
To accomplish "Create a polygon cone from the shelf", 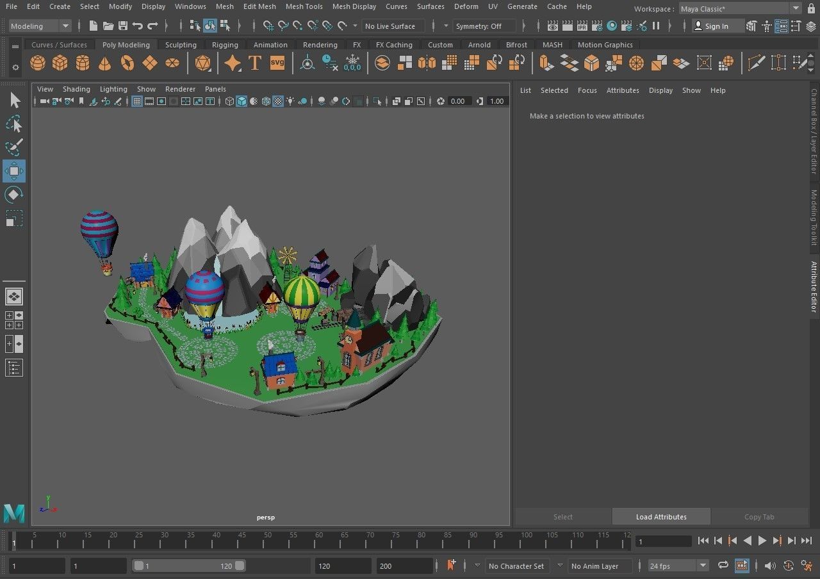I will pos(105,63).
